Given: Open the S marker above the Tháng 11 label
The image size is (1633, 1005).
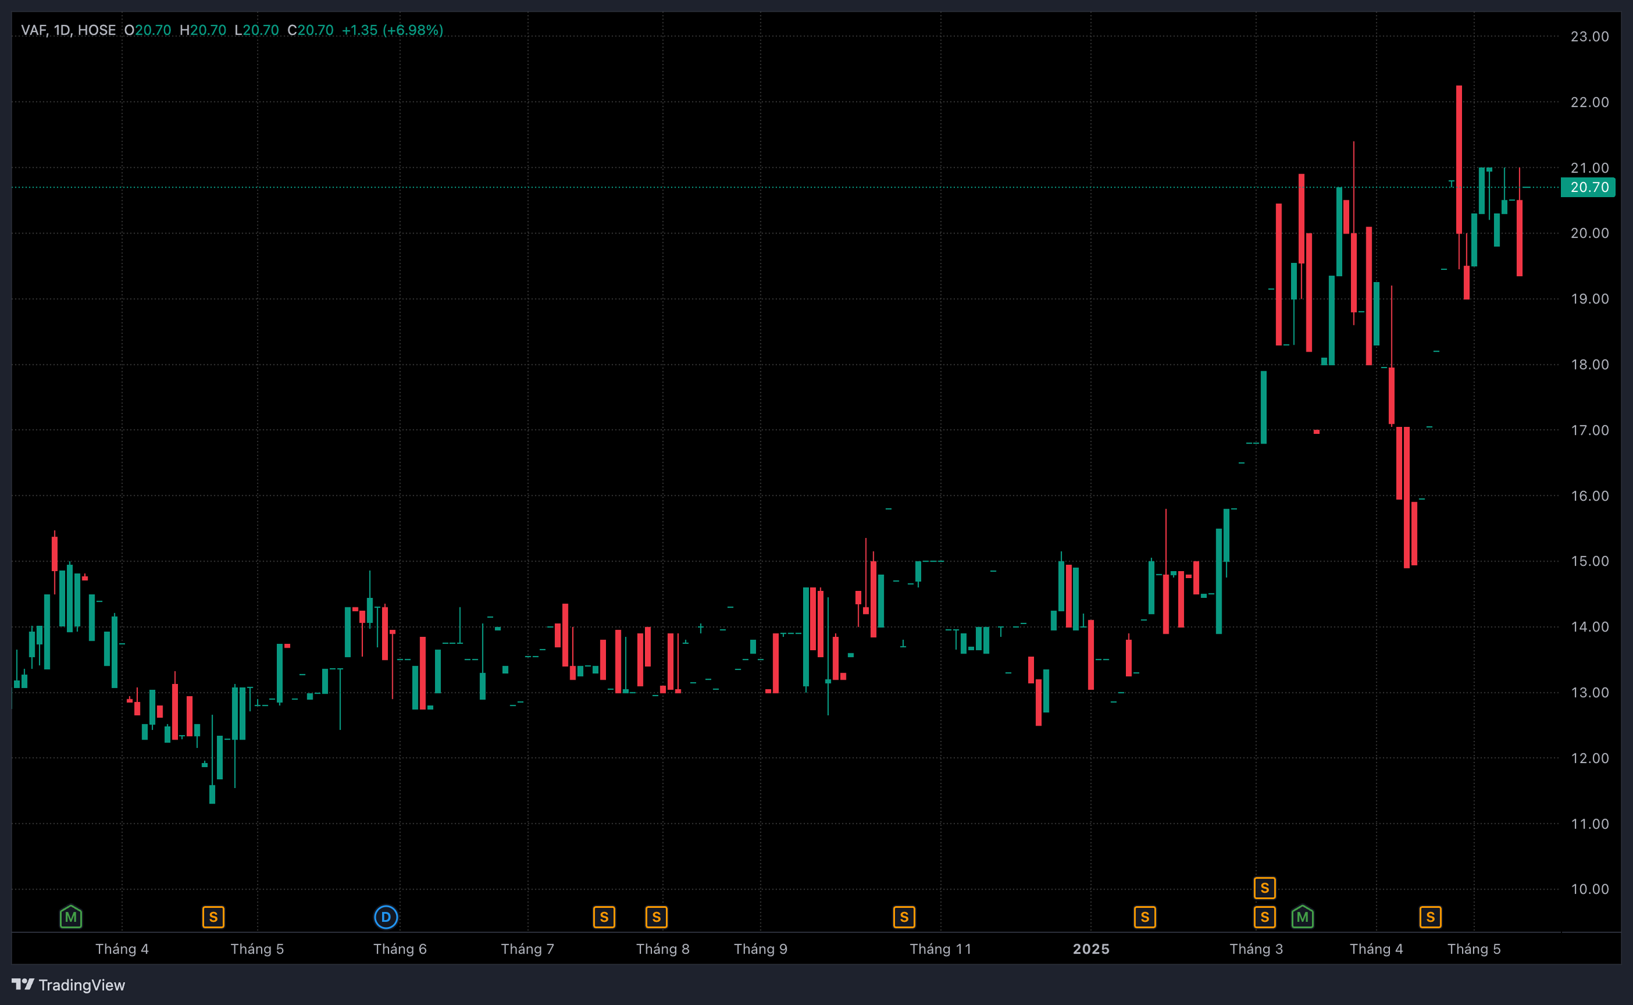Looking at the screenshot, I should click(x=903, y=918).
